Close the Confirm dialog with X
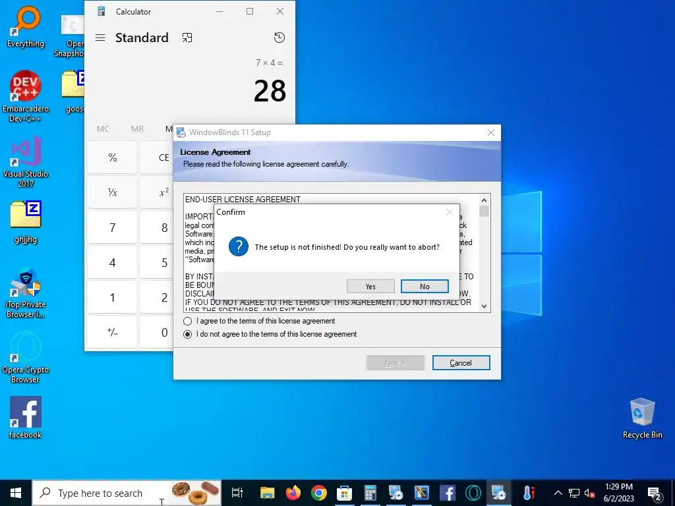675x506 pixels. [450, 212]
